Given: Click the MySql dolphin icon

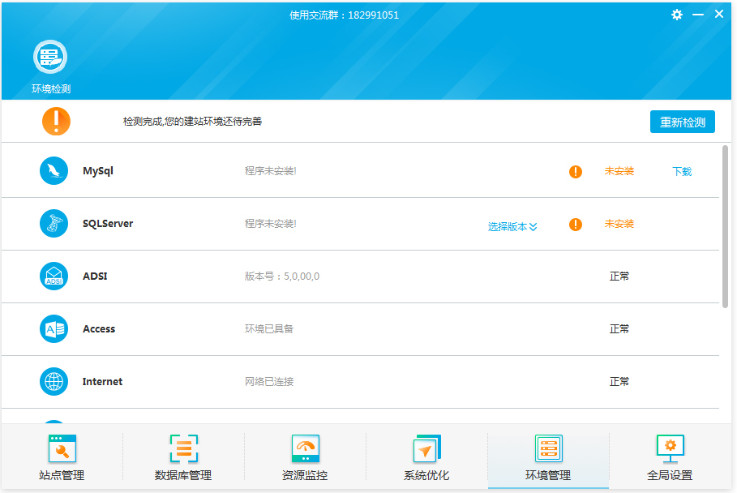Looking at the screenshot, I should (54, 170).
